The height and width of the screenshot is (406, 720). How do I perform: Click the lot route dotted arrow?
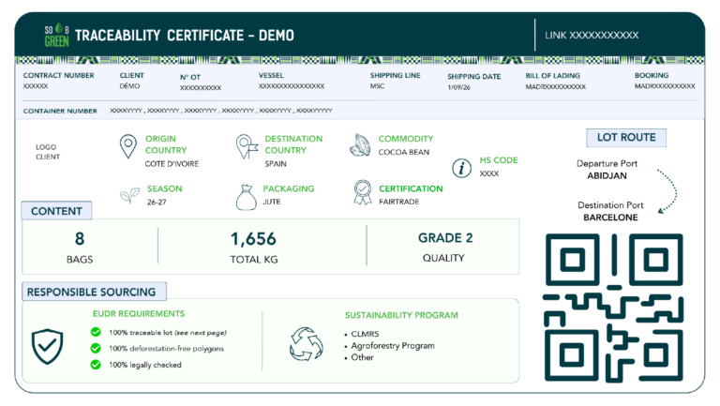point(667,191)
